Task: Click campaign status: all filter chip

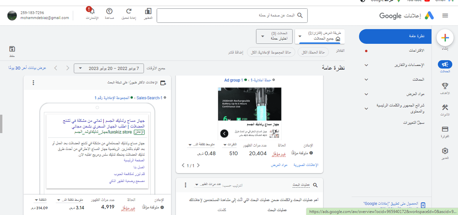Action: coord(313,52)
